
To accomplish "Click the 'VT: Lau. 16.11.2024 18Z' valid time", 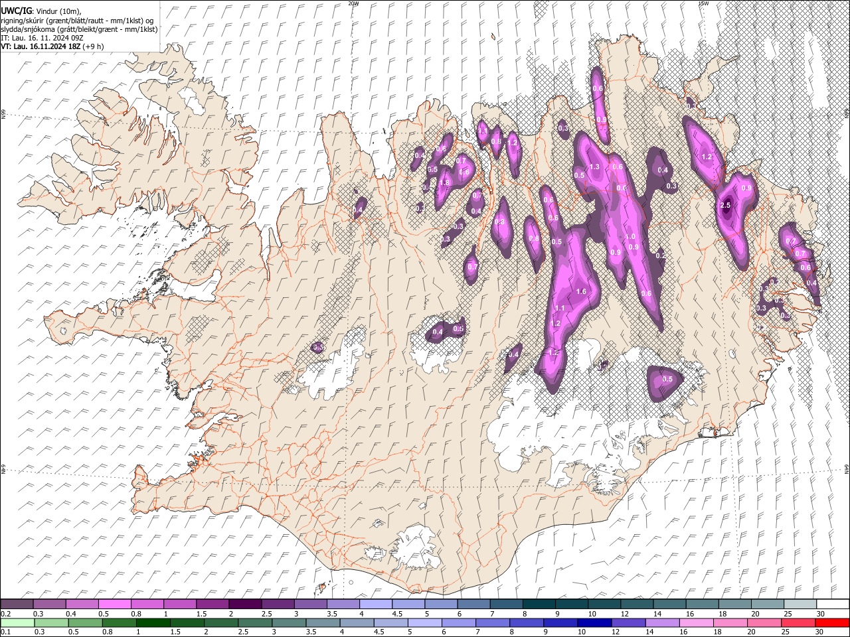I will point(41,46).
